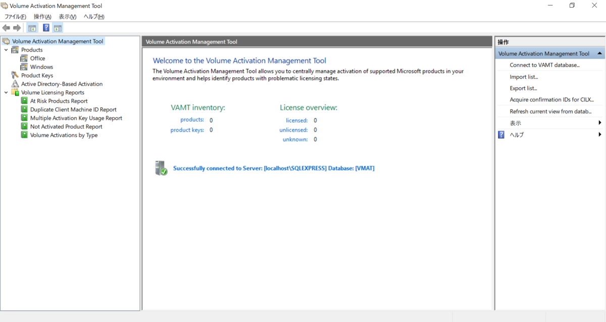The width and height of the screenshot is (606, 322).
Task: Toggle the console tree pane toolbar icon
Action: click(32, 28)
